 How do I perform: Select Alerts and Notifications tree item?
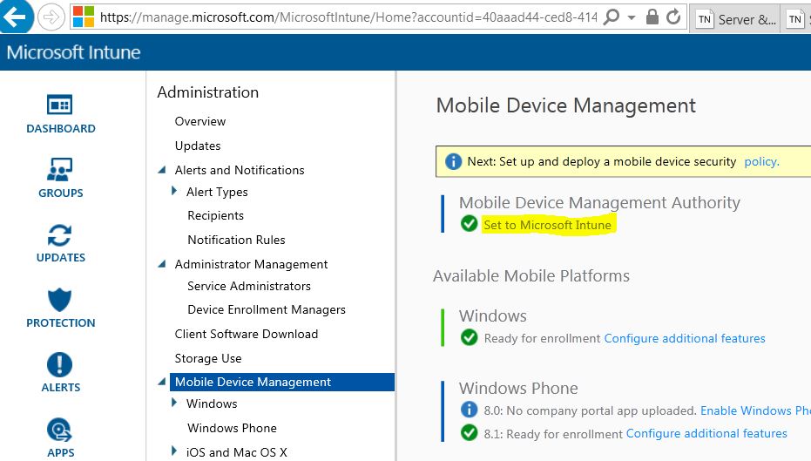click(240, 170)
